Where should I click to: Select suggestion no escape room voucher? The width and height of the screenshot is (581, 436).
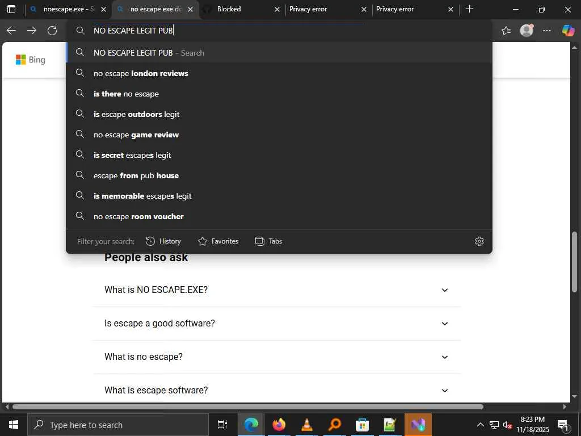point(279,216)
